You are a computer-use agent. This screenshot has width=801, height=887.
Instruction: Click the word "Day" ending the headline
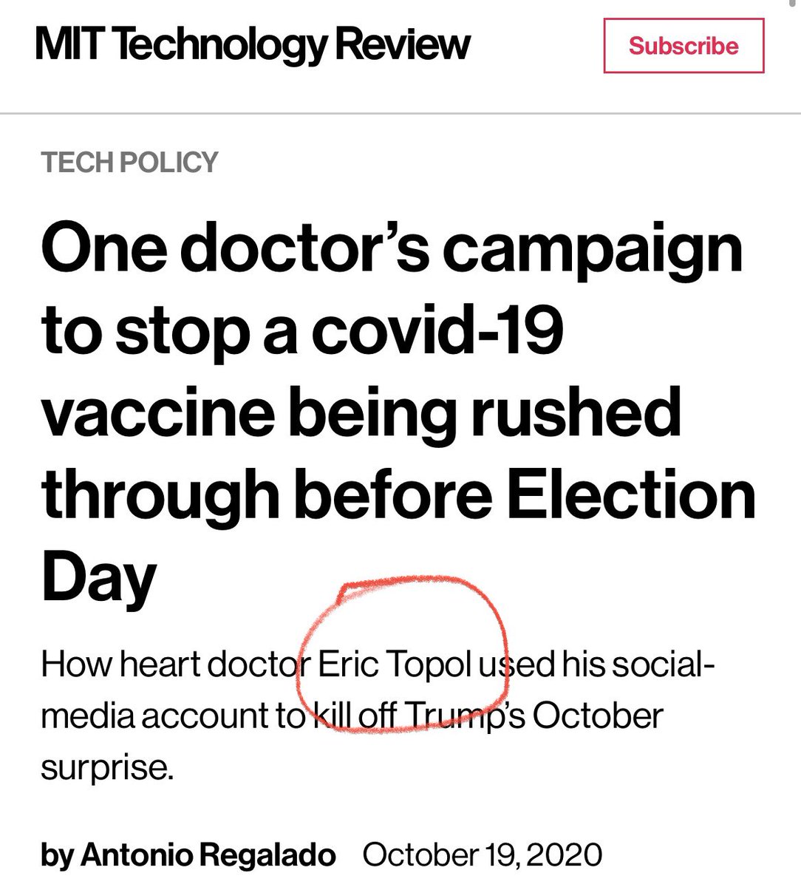(x=99, y=580)
